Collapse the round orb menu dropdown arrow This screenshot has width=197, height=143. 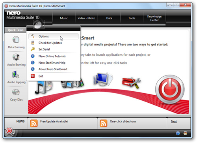click(x=43, y=25)
